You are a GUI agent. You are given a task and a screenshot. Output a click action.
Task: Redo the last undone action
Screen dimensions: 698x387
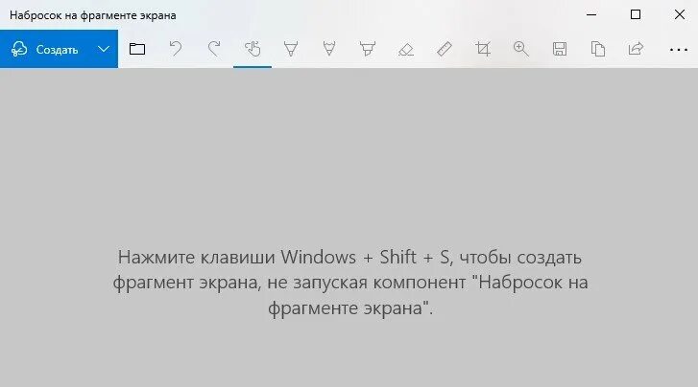click(x=214, y=49)
